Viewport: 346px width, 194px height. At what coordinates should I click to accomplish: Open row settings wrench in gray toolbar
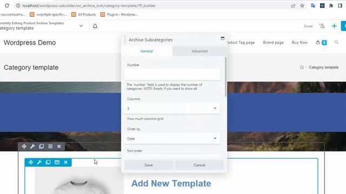(x=32, y=146)
